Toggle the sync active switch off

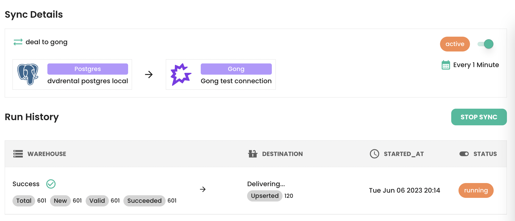tap(486, 44)
